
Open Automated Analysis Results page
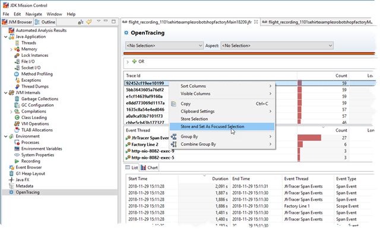click(41, 30)
